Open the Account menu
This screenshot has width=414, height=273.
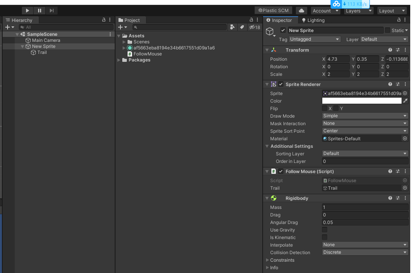tap(325, 11)
